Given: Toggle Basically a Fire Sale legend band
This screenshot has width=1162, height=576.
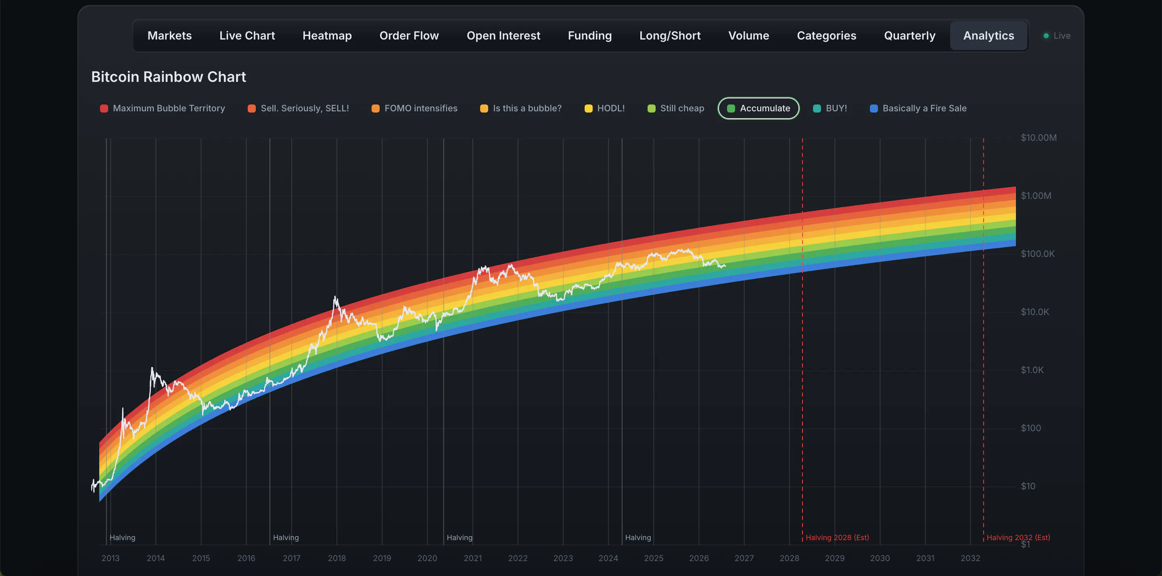Looking at the screenshot, I should [x=918, y=108].
